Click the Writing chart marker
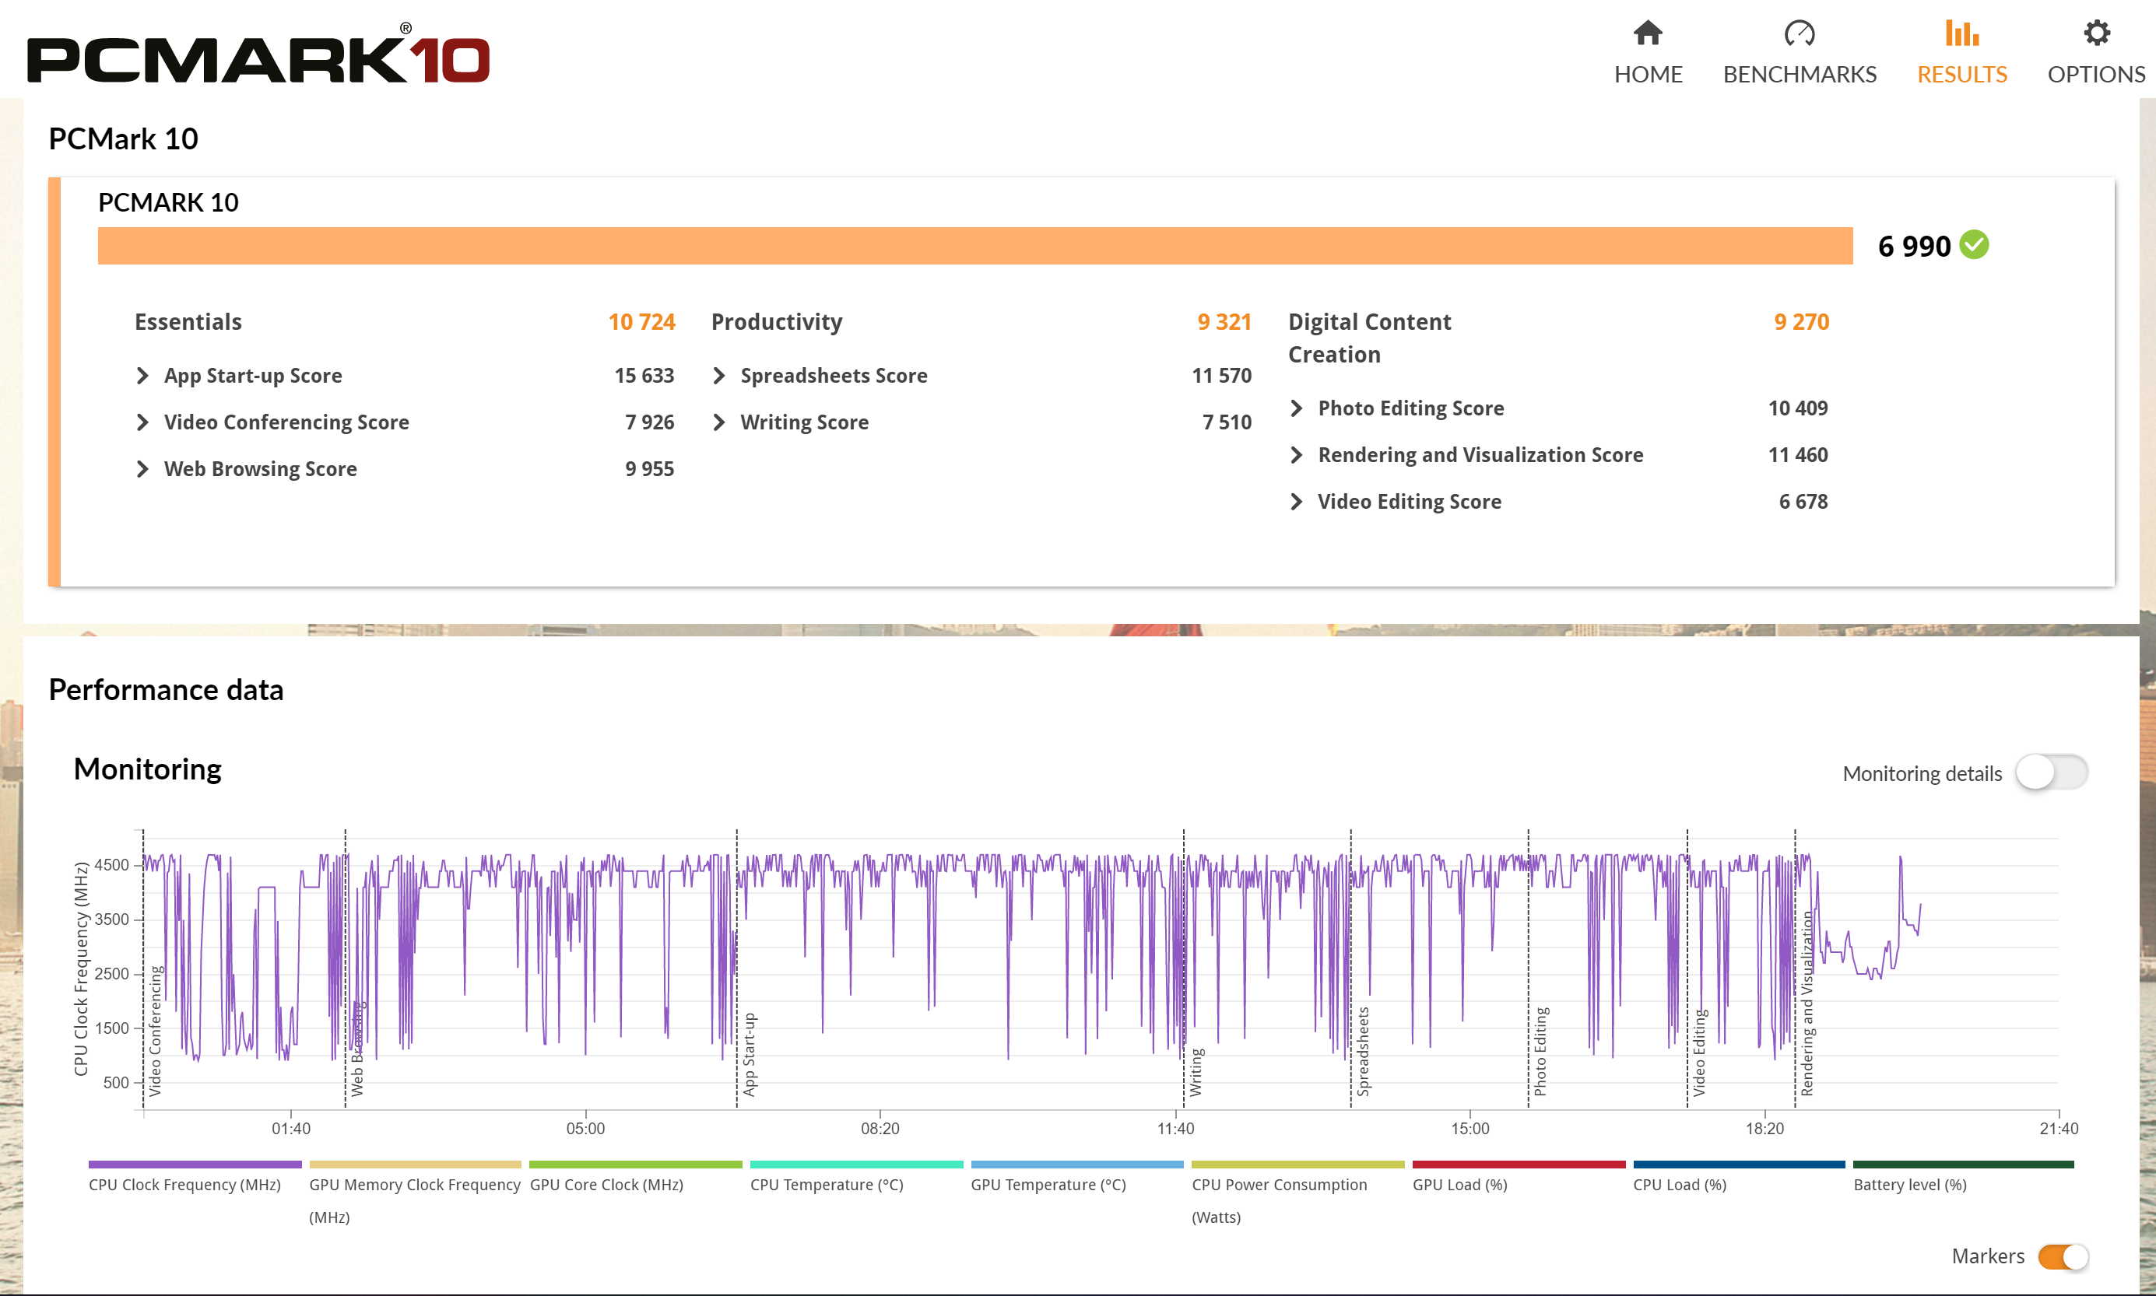 point(1196,1073)
